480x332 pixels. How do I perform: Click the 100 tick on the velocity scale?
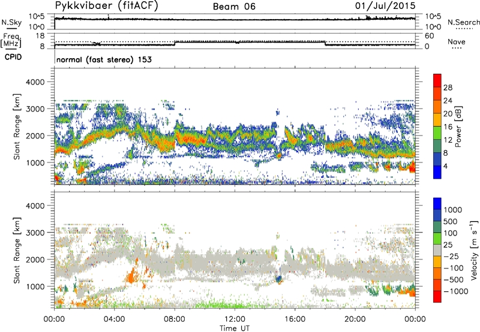(451, 233)
